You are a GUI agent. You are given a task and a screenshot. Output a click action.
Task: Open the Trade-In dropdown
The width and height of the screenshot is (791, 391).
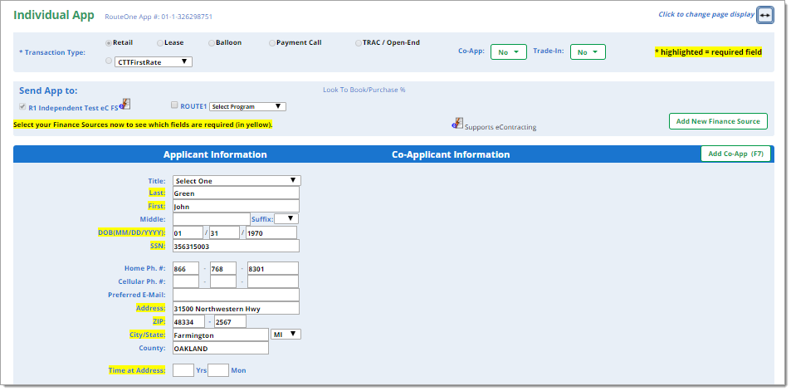(587, 52)
